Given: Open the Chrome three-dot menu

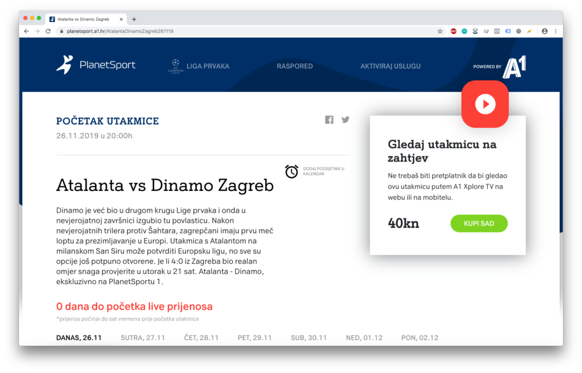Looking at the screenshot, I should [x=555, y=31].
